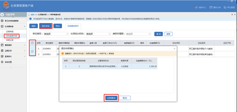Open 通知公告 notices in the header
The height and width of the screenshot is (112, 237).
(211, 7)
